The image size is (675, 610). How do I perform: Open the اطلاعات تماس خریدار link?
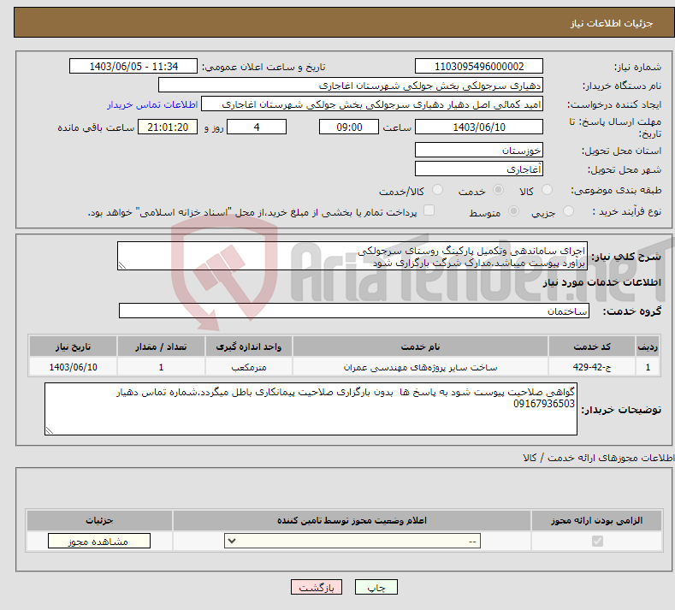coord(152,104)
